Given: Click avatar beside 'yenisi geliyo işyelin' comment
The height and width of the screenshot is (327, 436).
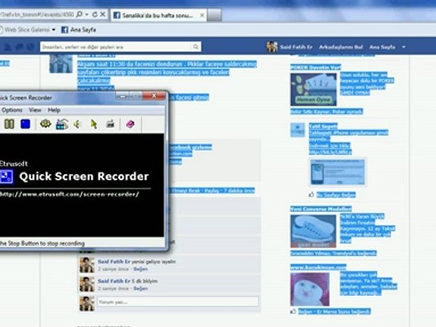Looking at the screenshot, I should click(x=87, y=265).
